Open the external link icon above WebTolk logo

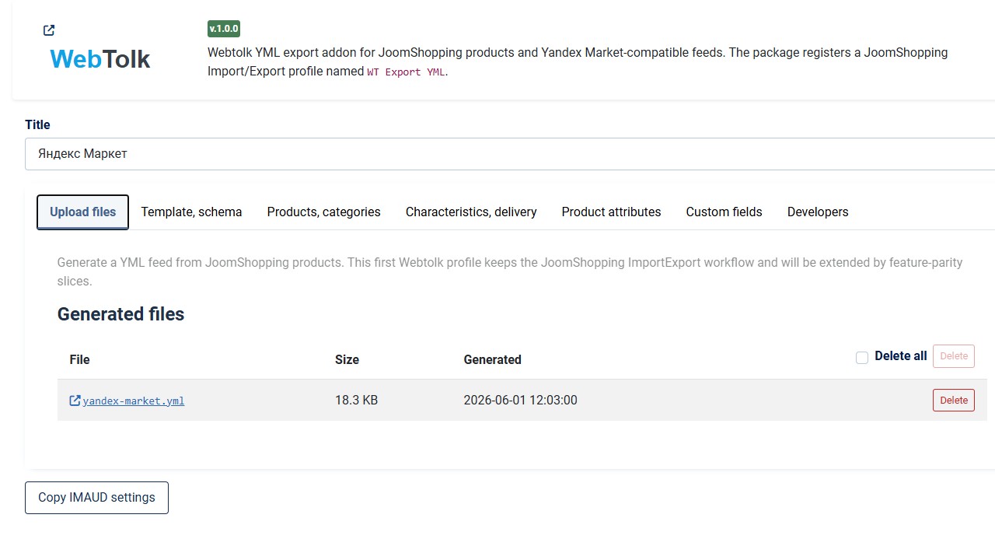point(49,30)
